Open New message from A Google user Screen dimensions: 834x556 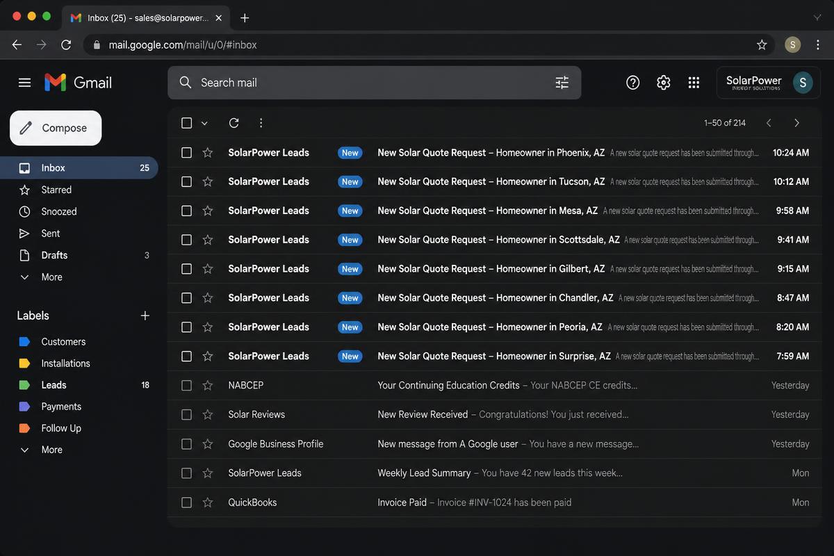[x=494, y=443]
